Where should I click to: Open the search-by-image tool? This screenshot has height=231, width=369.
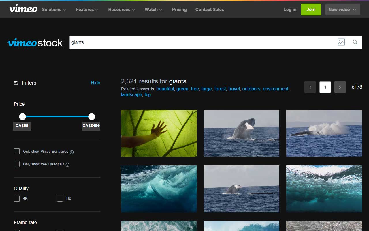coord(341,42)
